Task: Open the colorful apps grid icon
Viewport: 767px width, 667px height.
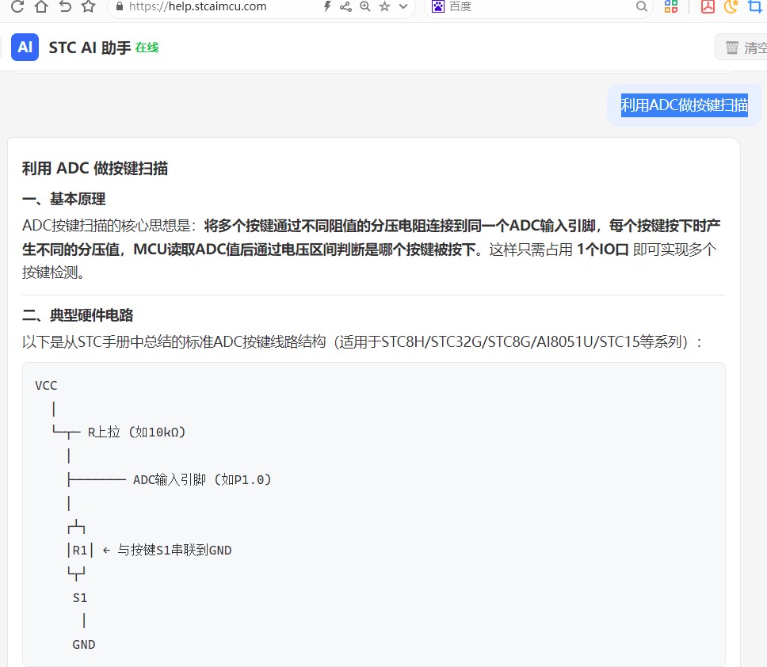Action: click(x=670, y=6)
